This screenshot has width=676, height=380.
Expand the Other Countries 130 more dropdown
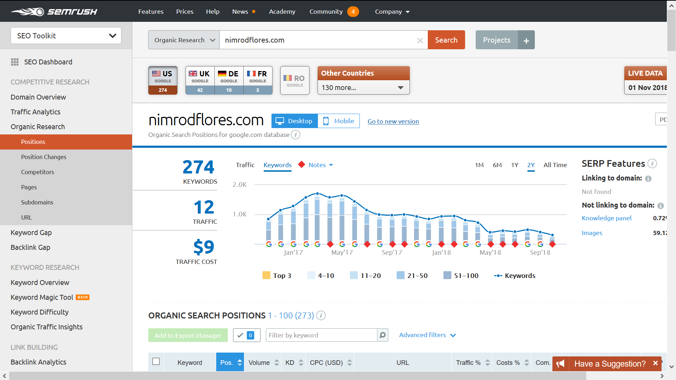[363, 88]
